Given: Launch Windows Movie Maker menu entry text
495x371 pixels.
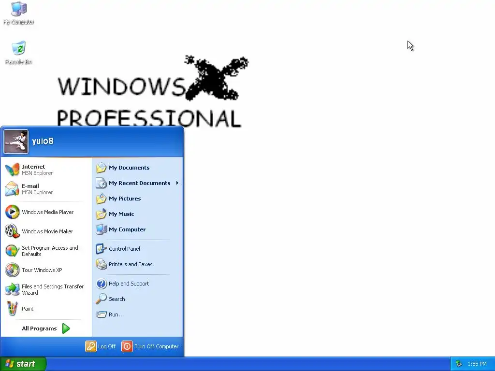Looking at the screenshot, I should click(47, 231).
